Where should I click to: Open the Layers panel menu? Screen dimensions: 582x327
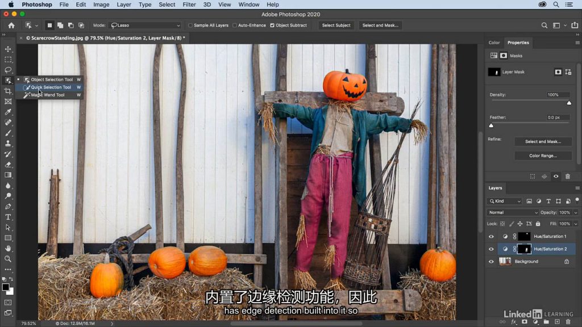[577, 188]
